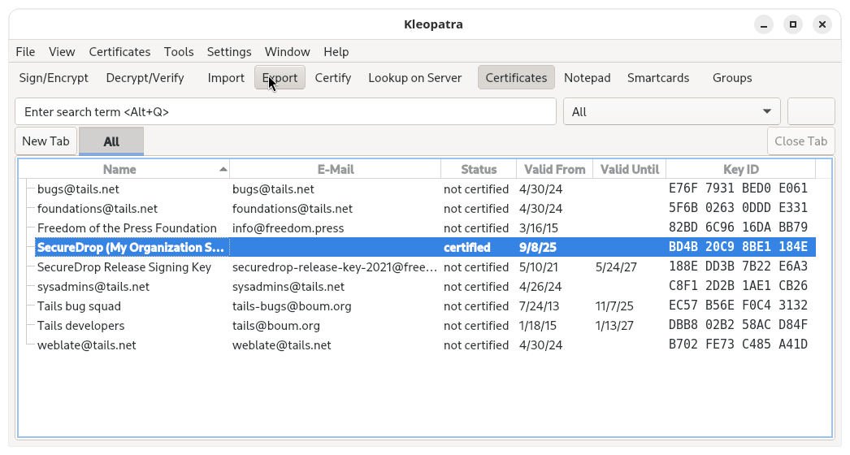
Task: Sort list by Valid Until column
Action: tap(629, 169)
